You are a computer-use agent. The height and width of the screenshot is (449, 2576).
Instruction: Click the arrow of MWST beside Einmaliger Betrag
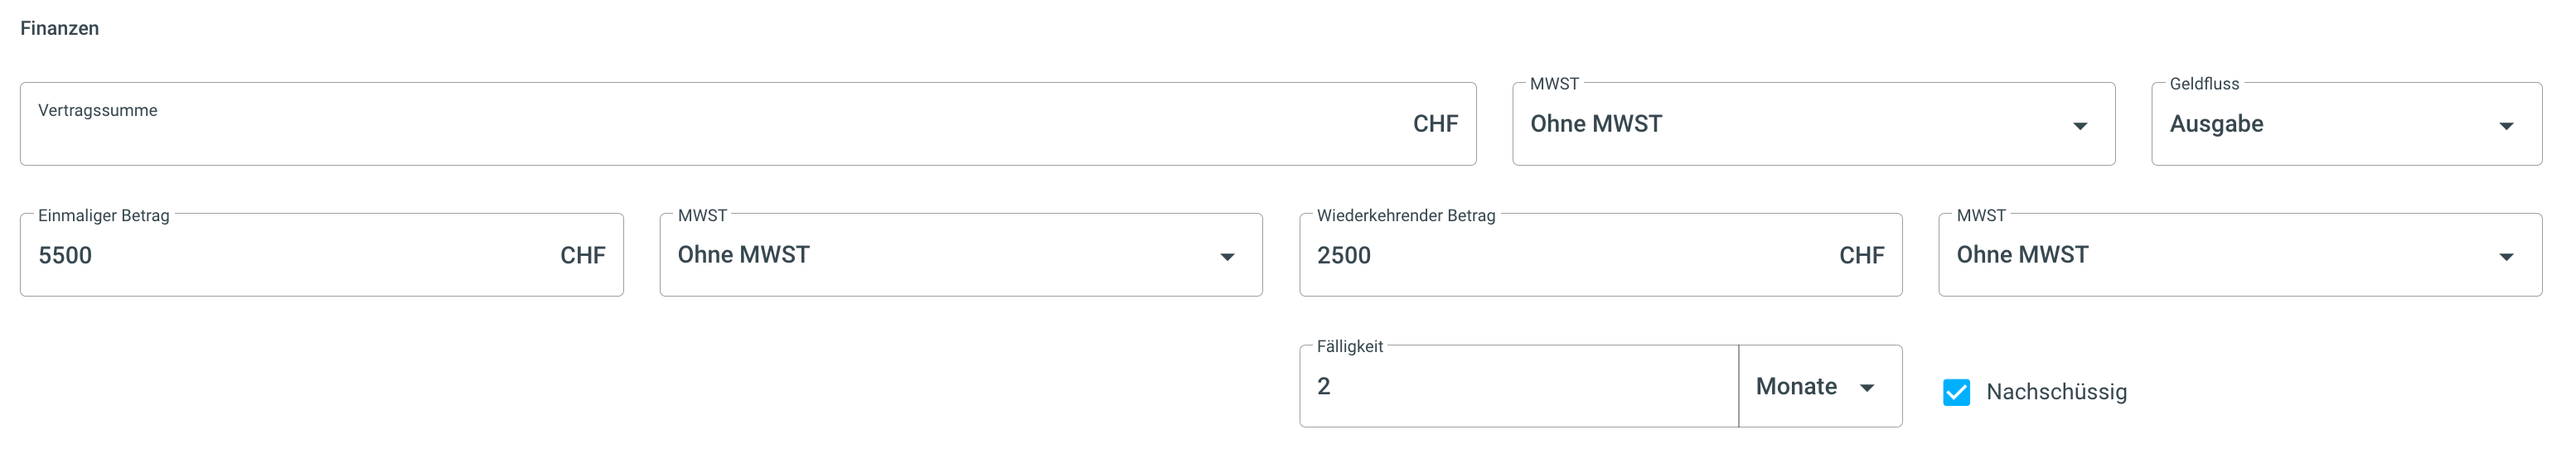click(x=1227, y=257)
